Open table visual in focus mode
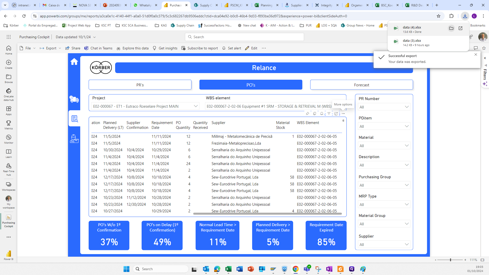The width and height of the screenshot is (489, 275). pos(336,114)
